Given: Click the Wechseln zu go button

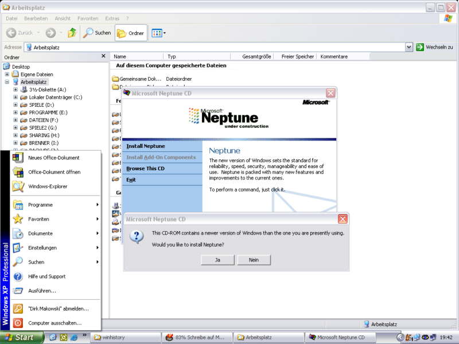Looking at the screenshot, I should (435, 47).
